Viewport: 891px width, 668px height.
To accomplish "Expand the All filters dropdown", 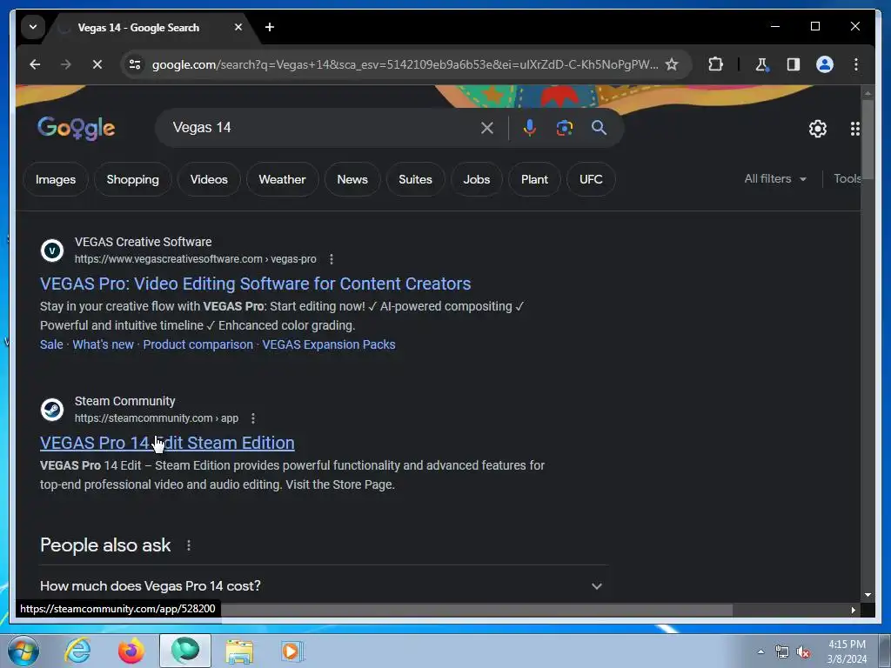I will pos(775,179).
